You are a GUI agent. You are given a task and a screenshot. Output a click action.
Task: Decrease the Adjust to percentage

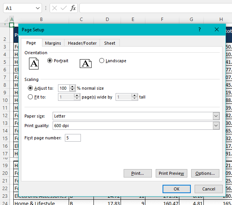coord(72,90)
